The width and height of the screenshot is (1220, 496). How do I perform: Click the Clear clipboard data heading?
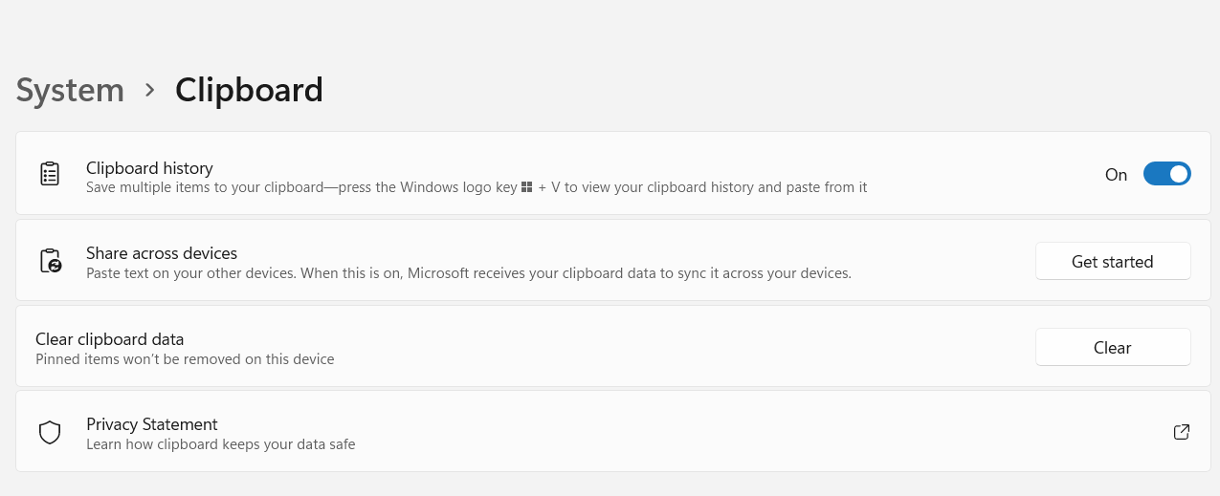[x=109, y=339]
